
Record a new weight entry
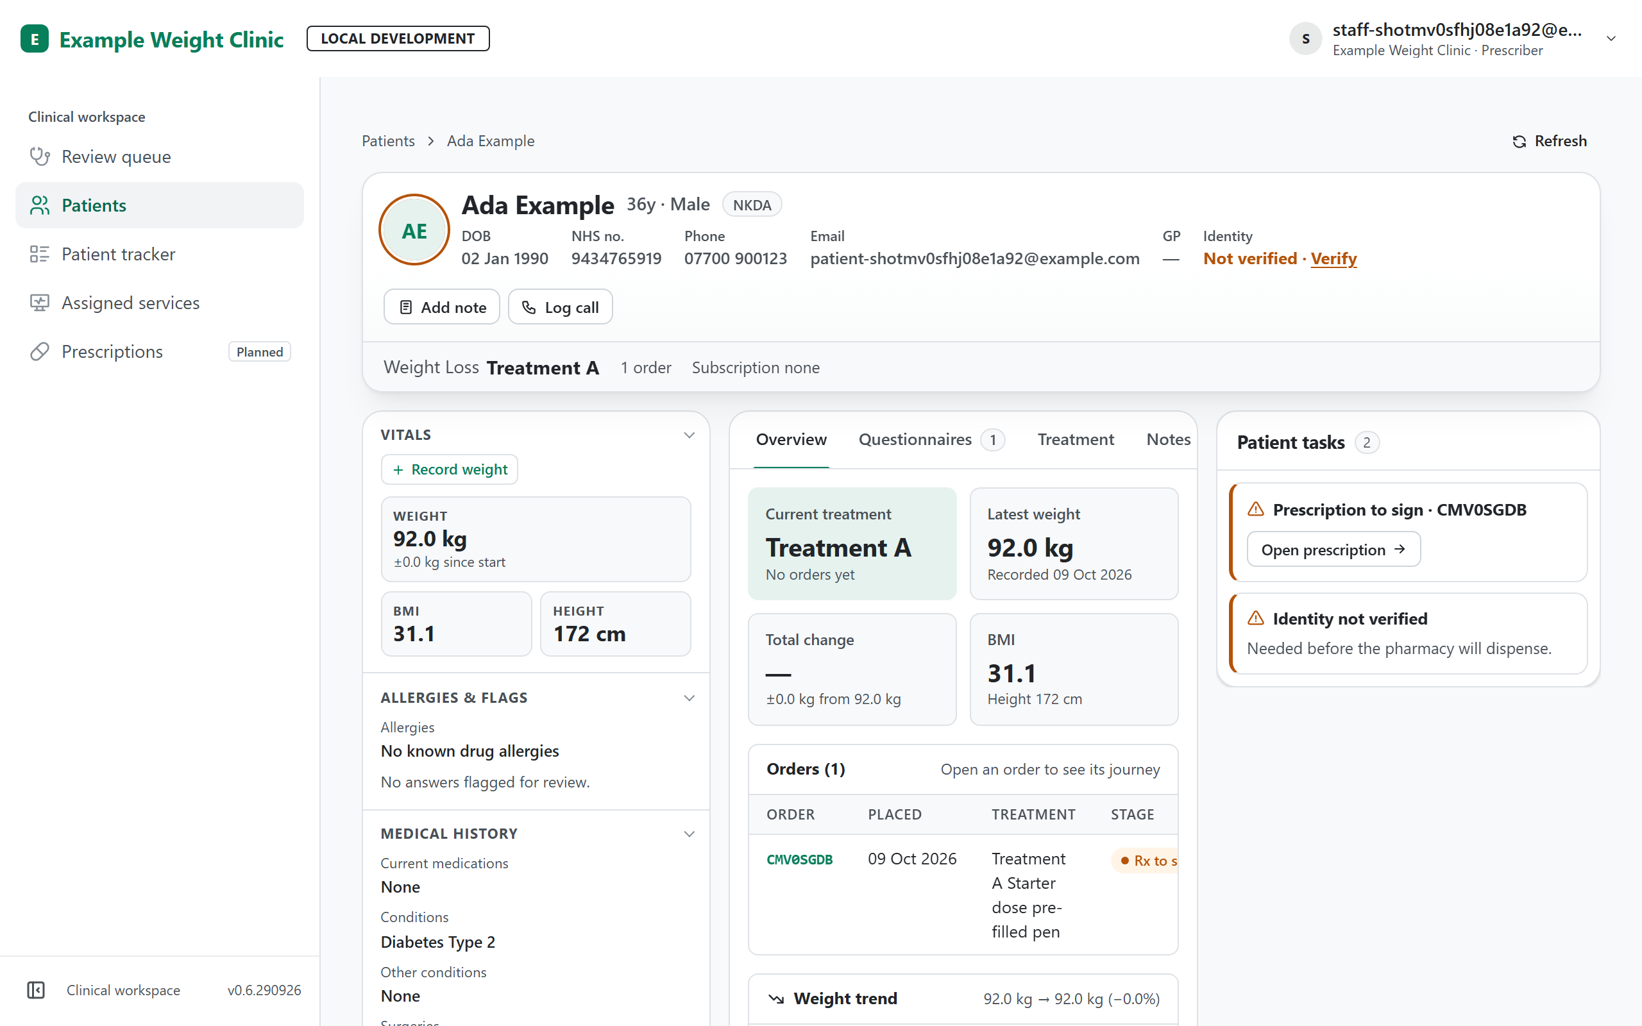449,469
